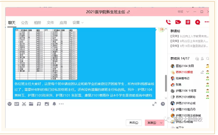Screen dimensions: 218x135
Task: Expand the send button dropdown arrow
Action: pyautogui.click(x=161, y=123)
